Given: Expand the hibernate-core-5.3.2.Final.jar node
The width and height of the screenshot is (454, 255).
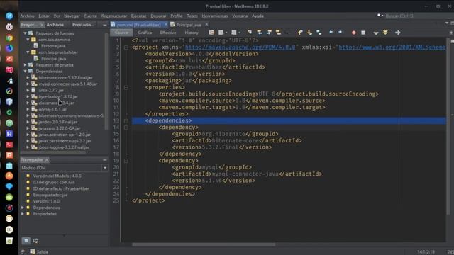Looking at the screenshot, I should tap(28, 77).
